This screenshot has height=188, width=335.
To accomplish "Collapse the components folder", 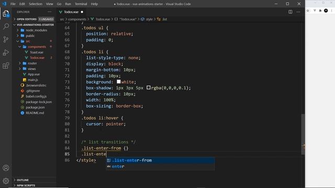I will [34, 46].
